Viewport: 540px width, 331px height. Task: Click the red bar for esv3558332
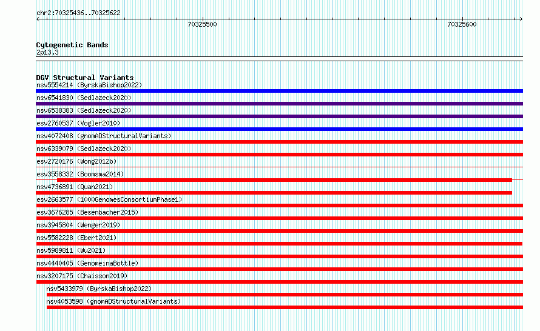(x=285, y=180)
